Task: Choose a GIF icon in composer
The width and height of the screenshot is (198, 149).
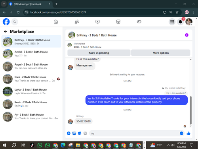Action: pyautogui.click(x=85, y=133)
